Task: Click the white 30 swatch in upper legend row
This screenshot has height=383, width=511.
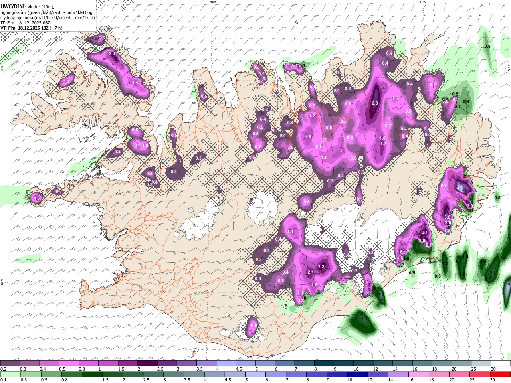Action: pos(501,363)
